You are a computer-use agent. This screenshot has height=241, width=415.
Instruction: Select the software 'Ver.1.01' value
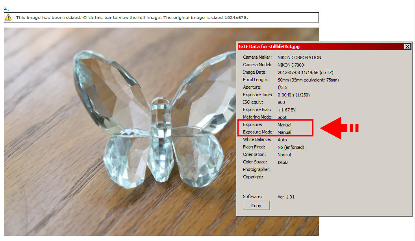pos(286,197)
